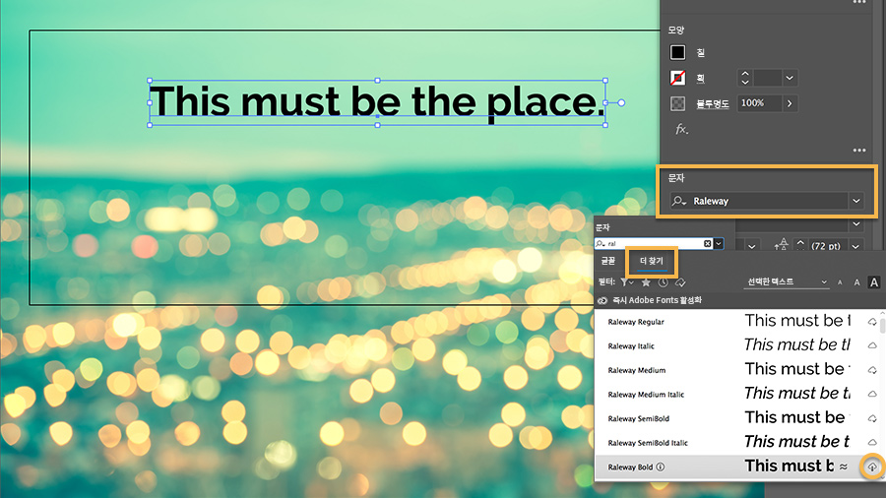Select small sample text size A
Viewport: 886px width, 498px height.
840,282
